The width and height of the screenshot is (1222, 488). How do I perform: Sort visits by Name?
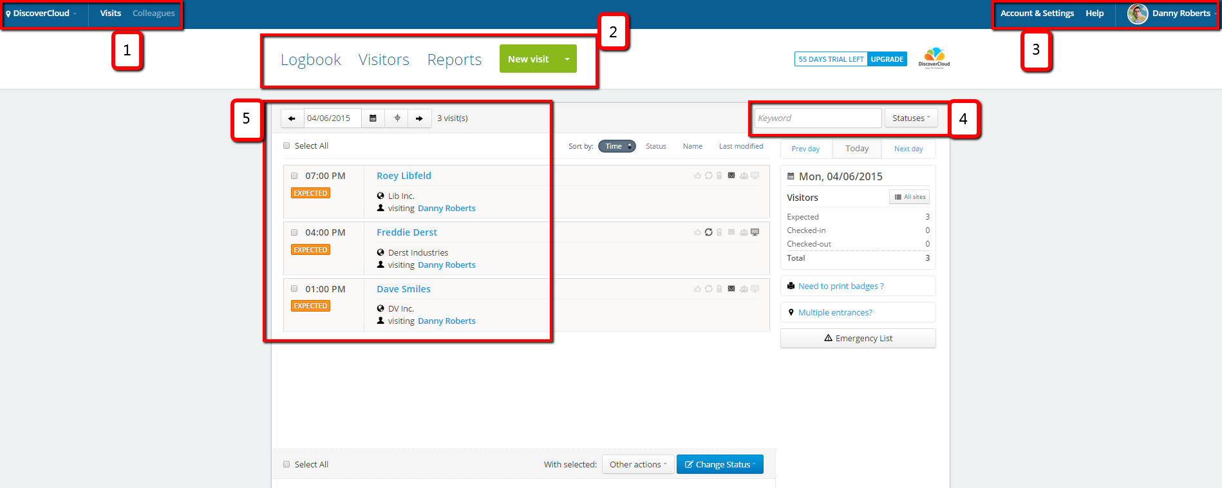[693, 147]
